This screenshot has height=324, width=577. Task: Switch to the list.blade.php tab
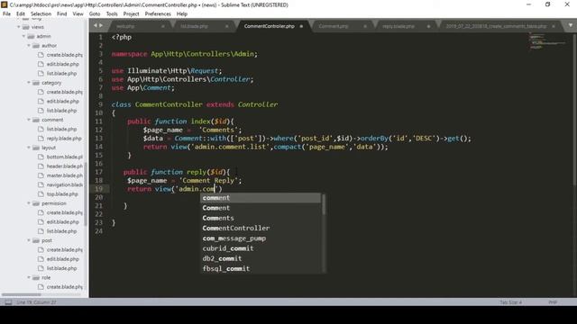pos(194,26)
